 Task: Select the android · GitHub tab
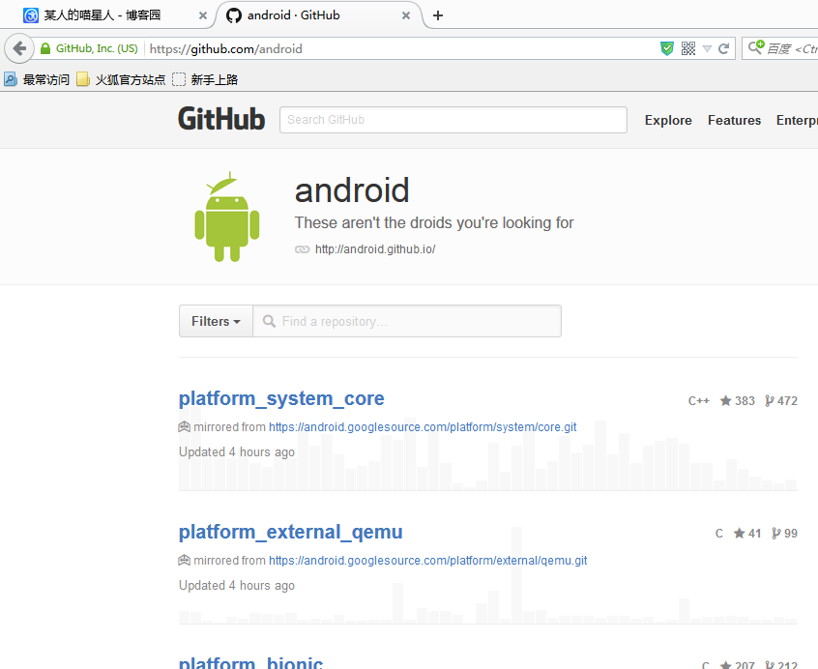[318, 15]
